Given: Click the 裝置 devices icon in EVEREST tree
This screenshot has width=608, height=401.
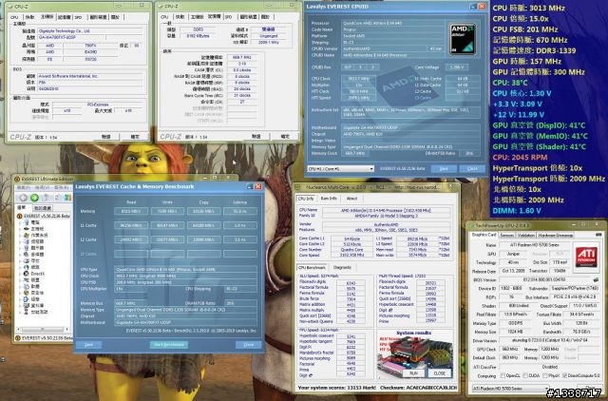Looking at the screenshot, I should point(27,280).
